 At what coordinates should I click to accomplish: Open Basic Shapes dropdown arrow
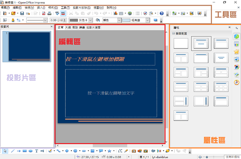(71, 151)
